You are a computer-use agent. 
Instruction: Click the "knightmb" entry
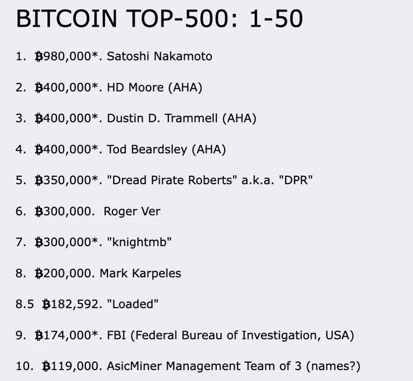[139, 242]
